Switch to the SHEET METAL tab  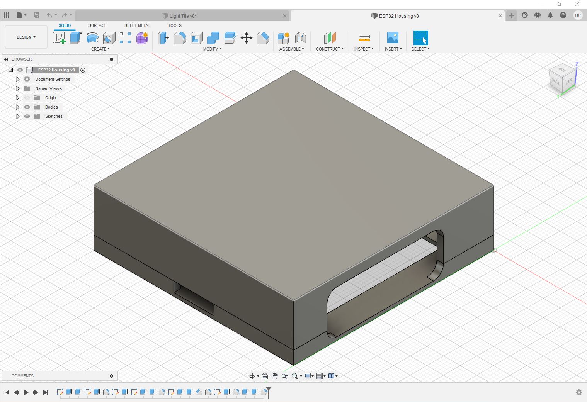(x=138, y=25)
